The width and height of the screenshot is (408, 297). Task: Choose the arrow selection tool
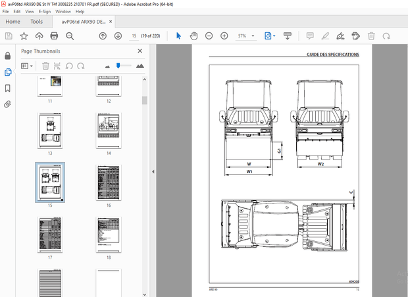[178, 36]
